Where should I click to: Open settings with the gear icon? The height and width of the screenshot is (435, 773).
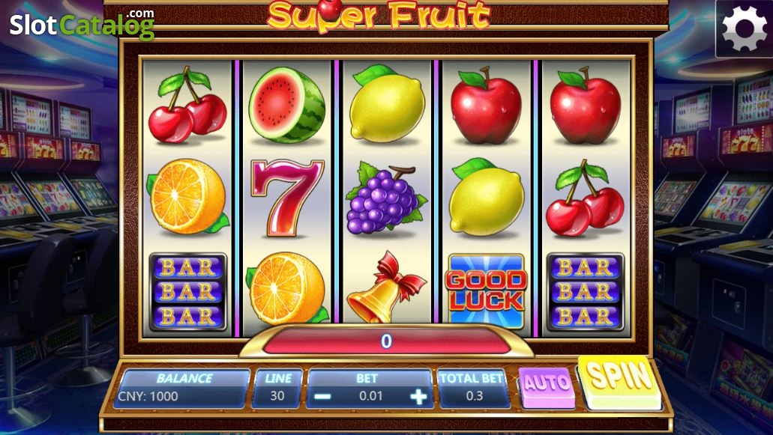click(744, 28)
